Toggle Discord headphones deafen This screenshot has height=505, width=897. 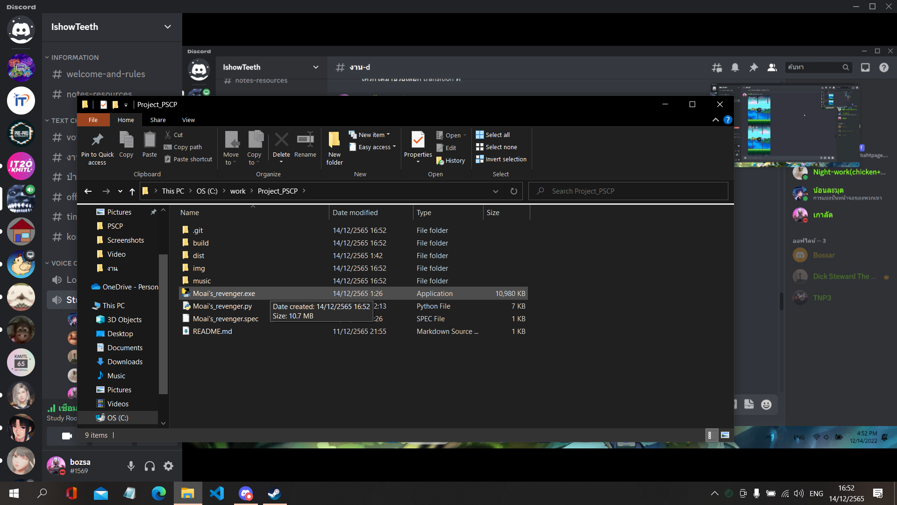(x=149, y=466)
